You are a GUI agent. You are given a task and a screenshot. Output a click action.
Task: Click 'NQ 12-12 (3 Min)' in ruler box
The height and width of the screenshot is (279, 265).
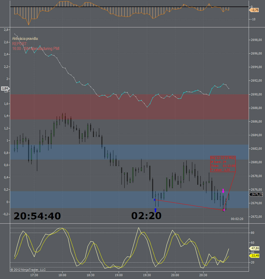223,158
